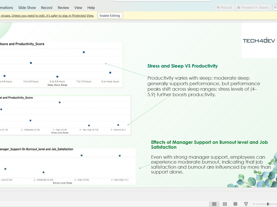
Task: Select the 'Hours and Productivity_Score' chart title
Action: [x=22, y=44]
